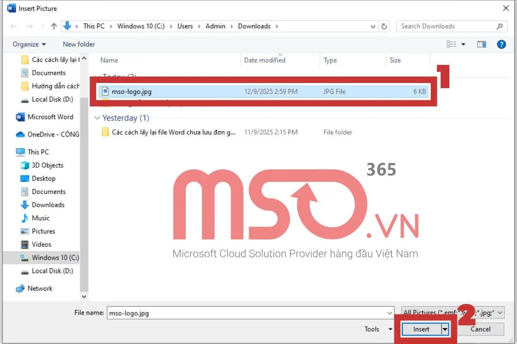Click the Help question mark icon
517x344 pixels.
click(501, 44)
